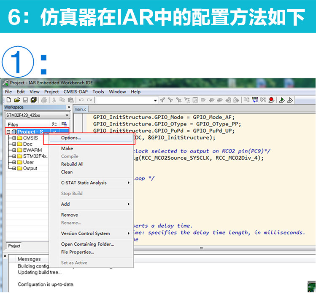Viewport: 316px width, 295px height.
Task: Choose File Properties... in the context menu
Action: [91, 252]
